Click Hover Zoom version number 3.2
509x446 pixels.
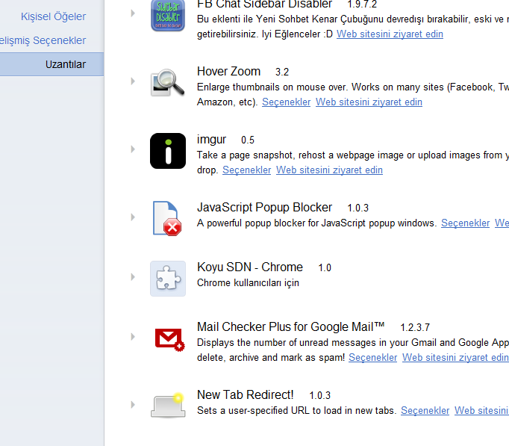(282, 72)
